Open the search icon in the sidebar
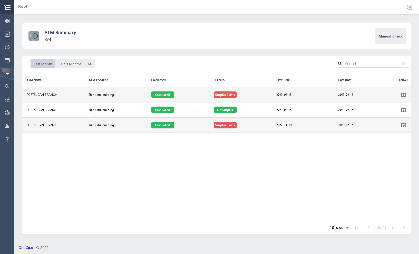The image size is (419, 254). [7, 87]
